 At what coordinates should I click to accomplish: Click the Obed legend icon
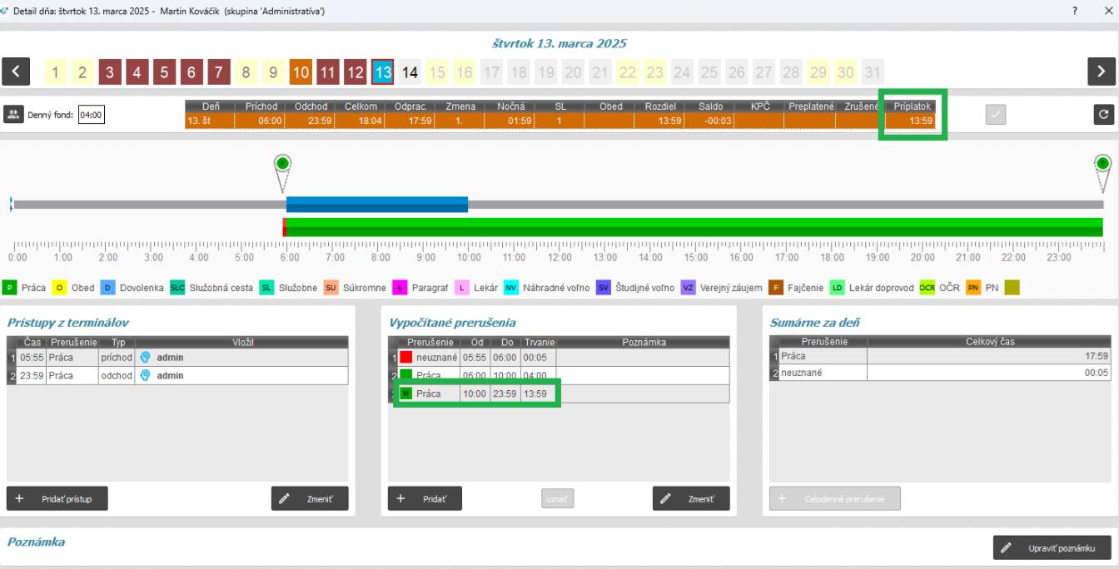pos(60,288)
